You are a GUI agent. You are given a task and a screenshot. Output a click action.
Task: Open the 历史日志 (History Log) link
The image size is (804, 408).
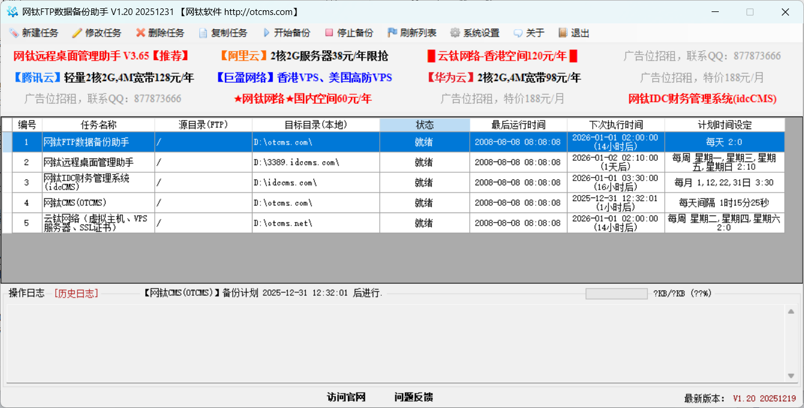(x=76, y=293)
